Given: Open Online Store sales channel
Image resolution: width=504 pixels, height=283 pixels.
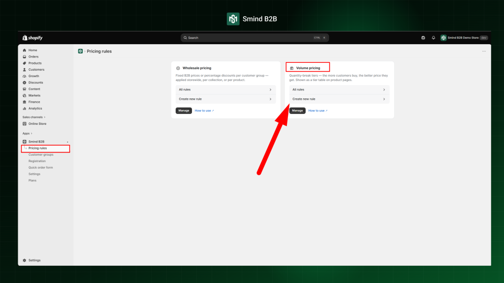Looking at the screenshot, I should 37,123.
